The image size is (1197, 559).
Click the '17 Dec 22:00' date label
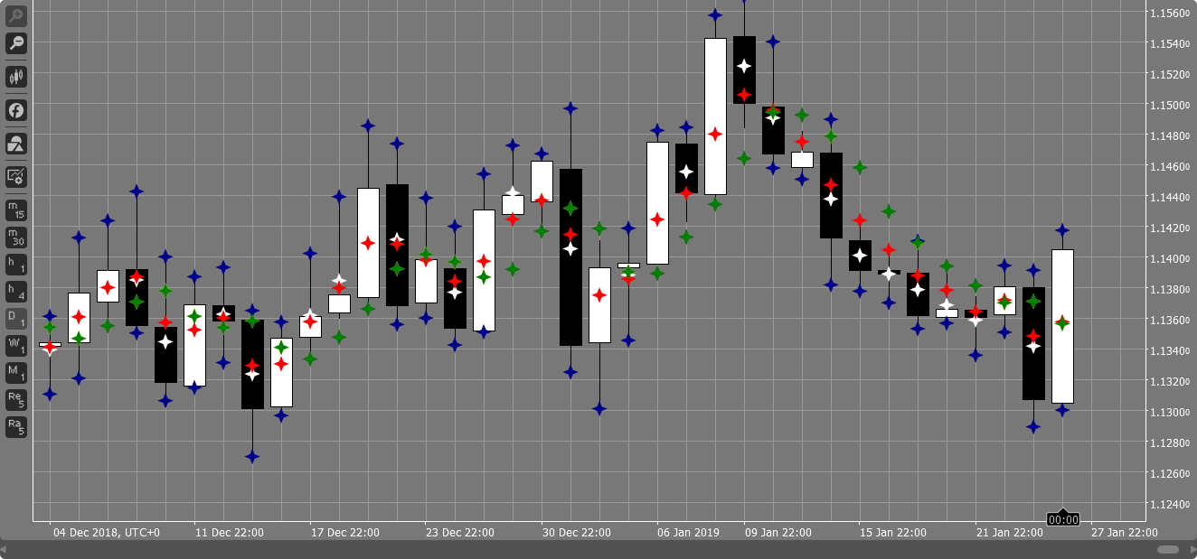tap(345, 533)
